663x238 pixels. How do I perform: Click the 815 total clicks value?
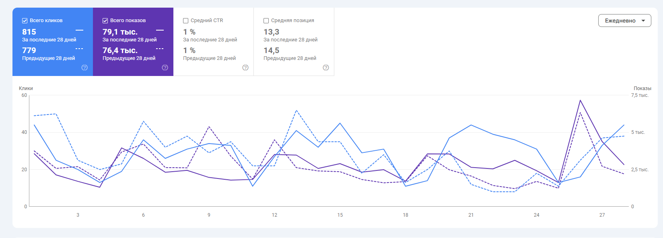(29, 32)
